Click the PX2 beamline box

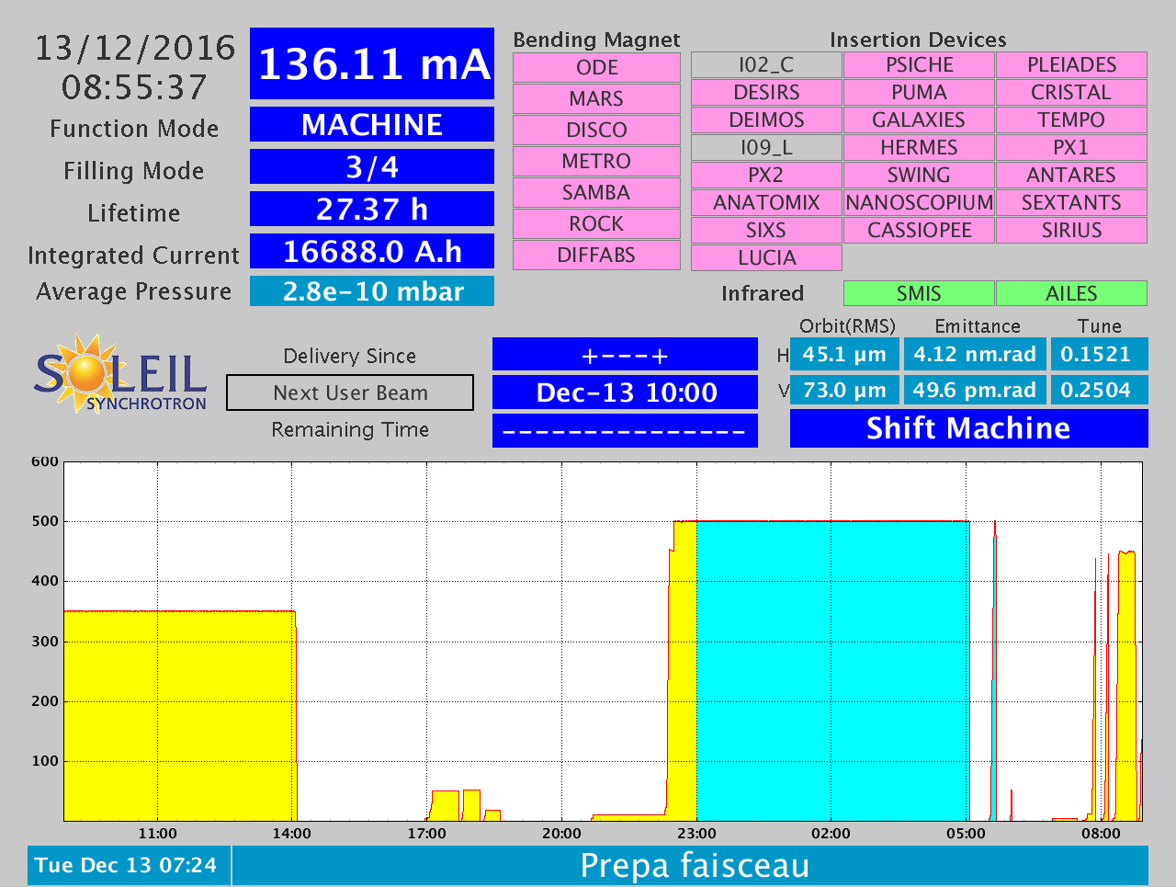click(766, 175)
